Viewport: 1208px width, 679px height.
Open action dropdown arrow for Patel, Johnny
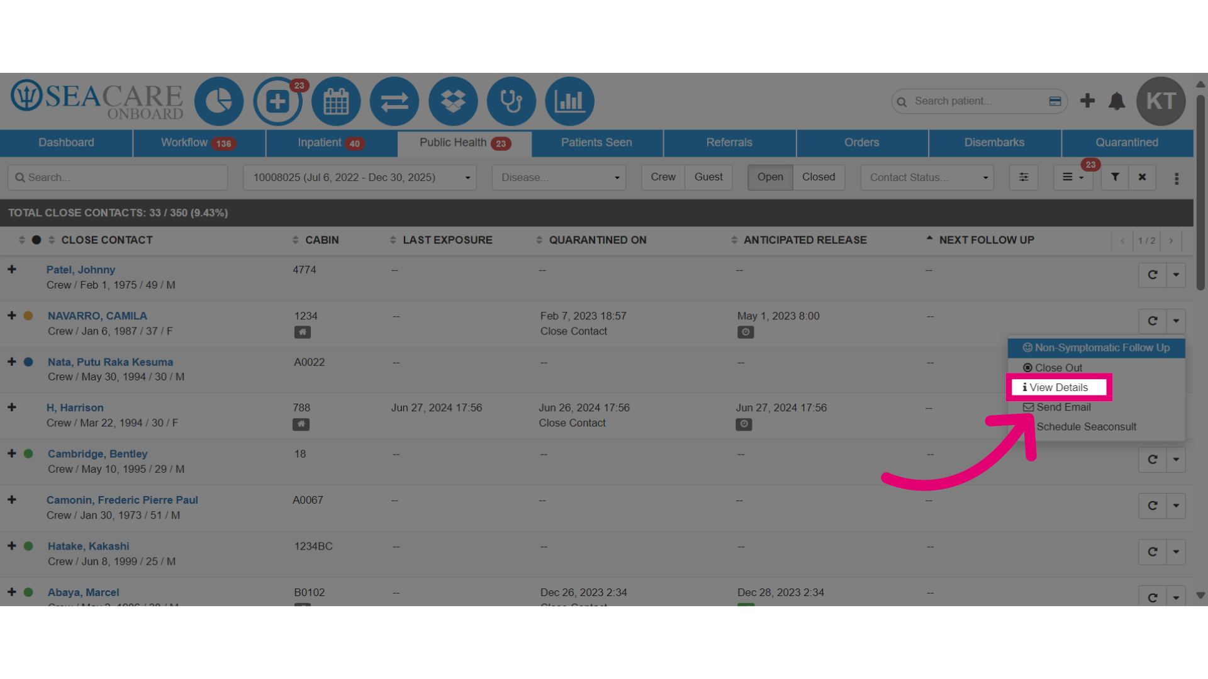[1176, 275]
